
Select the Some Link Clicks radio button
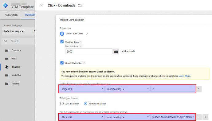click(x=85, y=103)
